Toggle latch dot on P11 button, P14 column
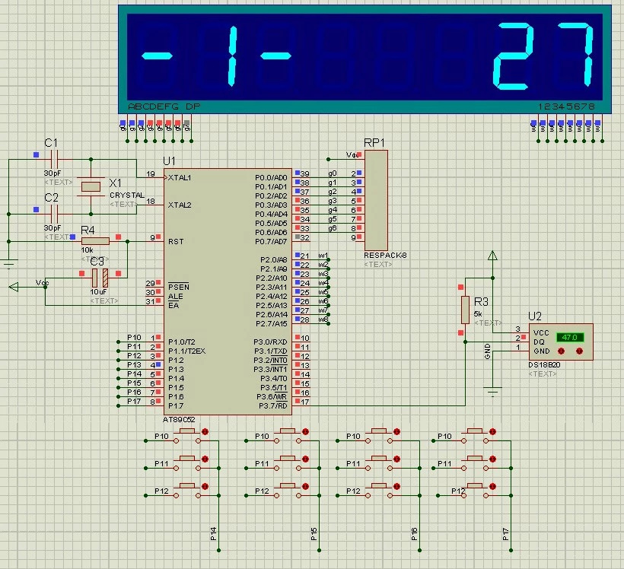 click(205, 459)
